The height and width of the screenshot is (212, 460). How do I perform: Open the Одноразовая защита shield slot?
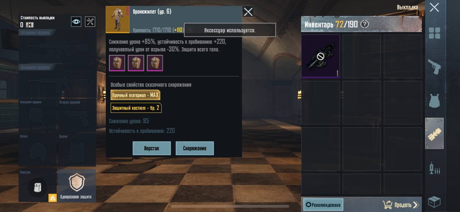pyautogui.click(x=77, y=185)
